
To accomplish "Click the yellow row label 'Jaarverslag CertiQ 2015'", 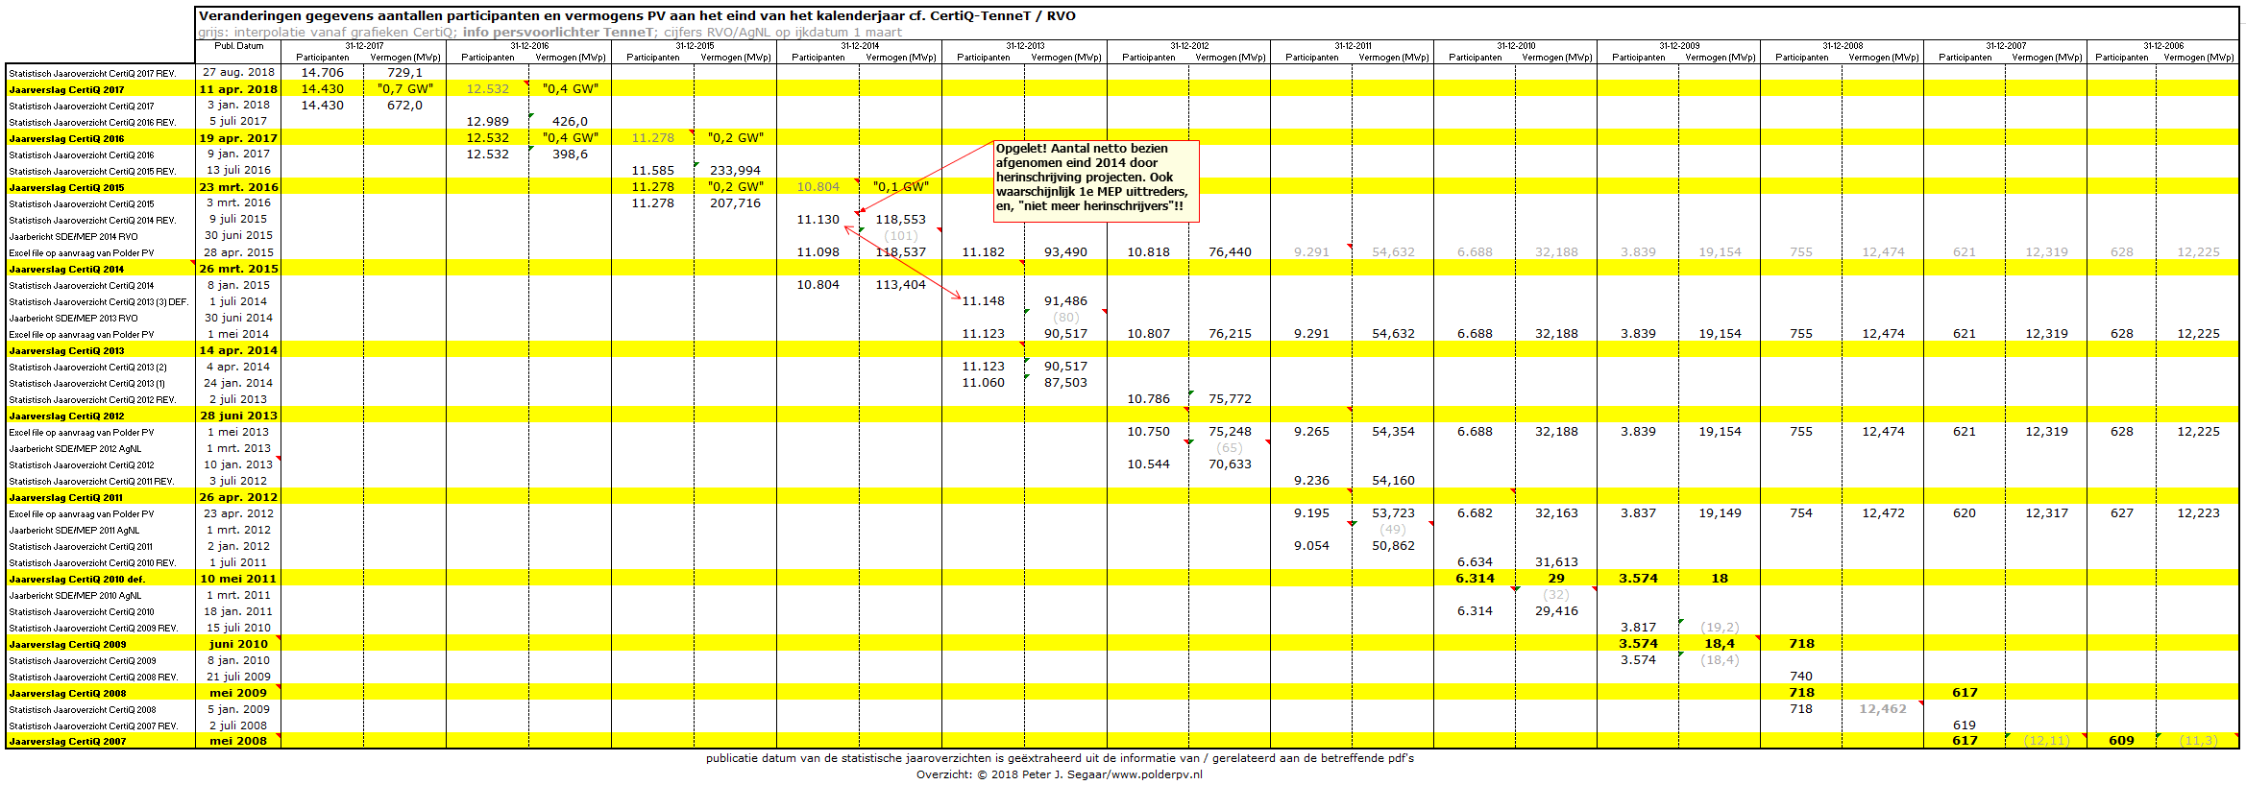I will (66, 188).
